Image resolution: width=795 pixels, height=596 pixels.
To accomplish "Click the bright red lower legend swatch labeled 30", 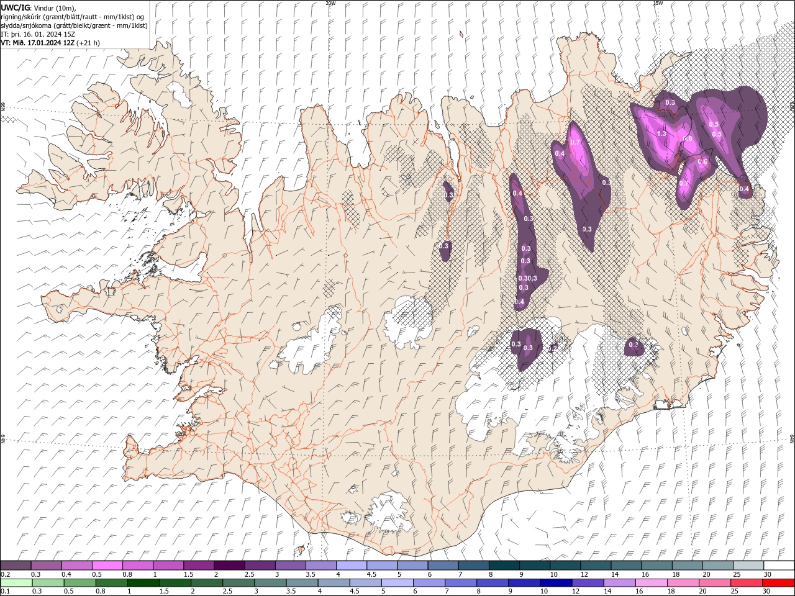I will click(x=778, y=583).
